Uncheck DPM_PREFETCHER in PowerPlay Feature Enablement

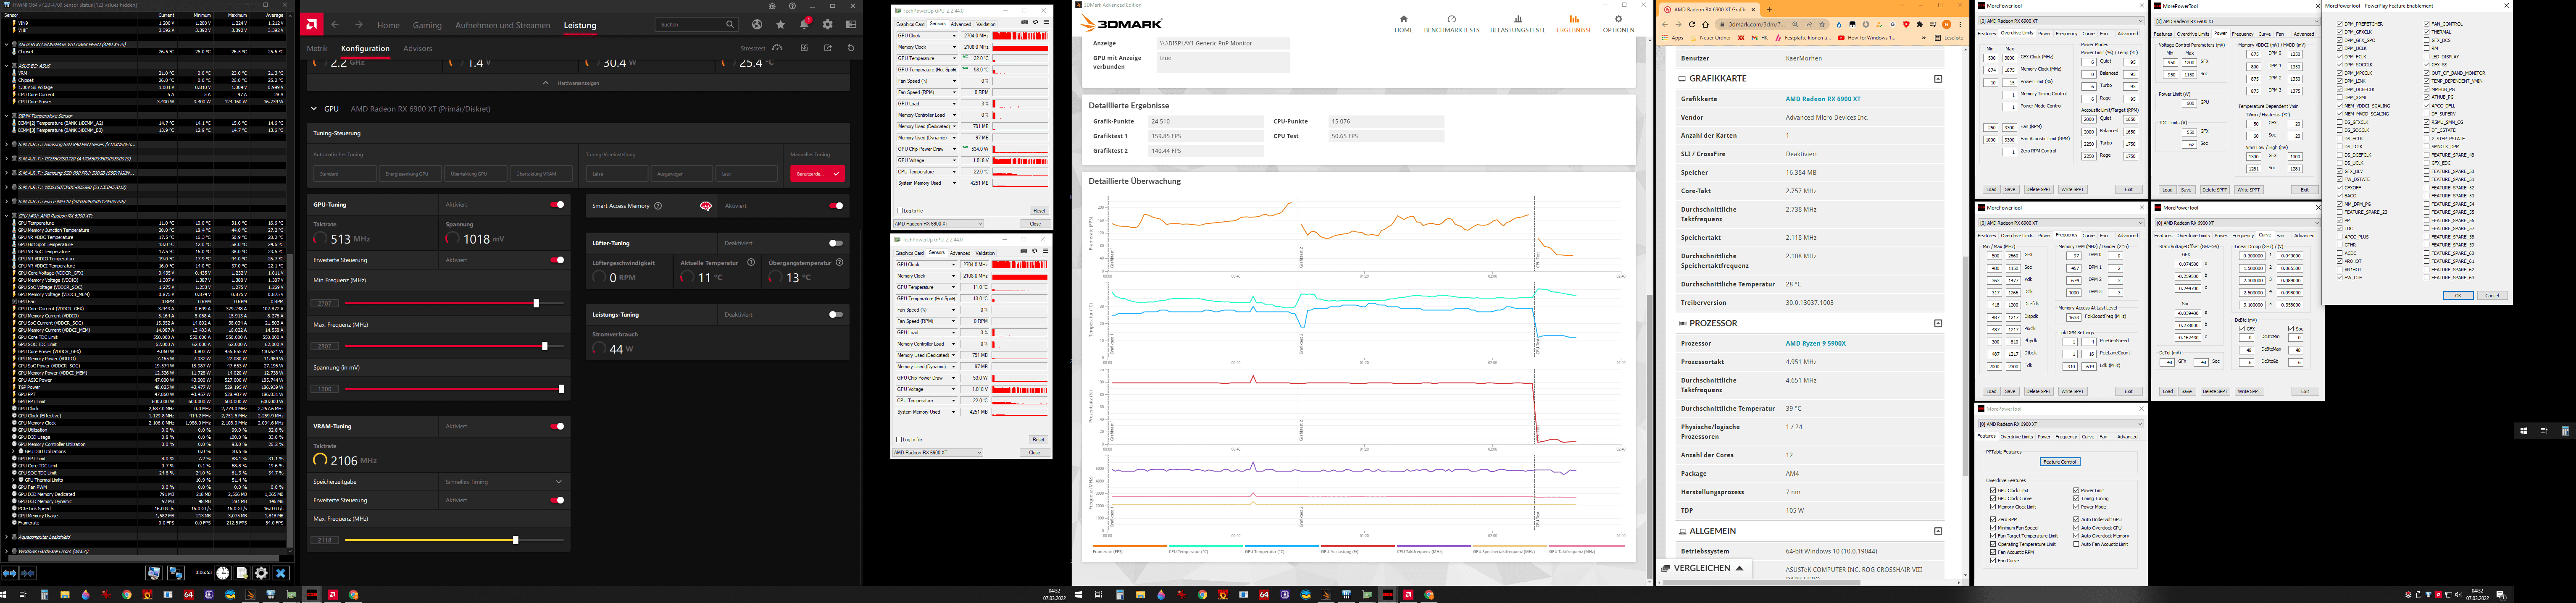pos(2340,24)
